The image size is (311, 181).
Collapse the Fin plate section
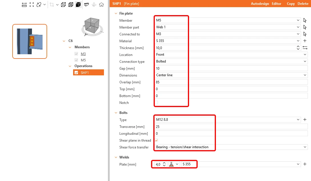116,13
